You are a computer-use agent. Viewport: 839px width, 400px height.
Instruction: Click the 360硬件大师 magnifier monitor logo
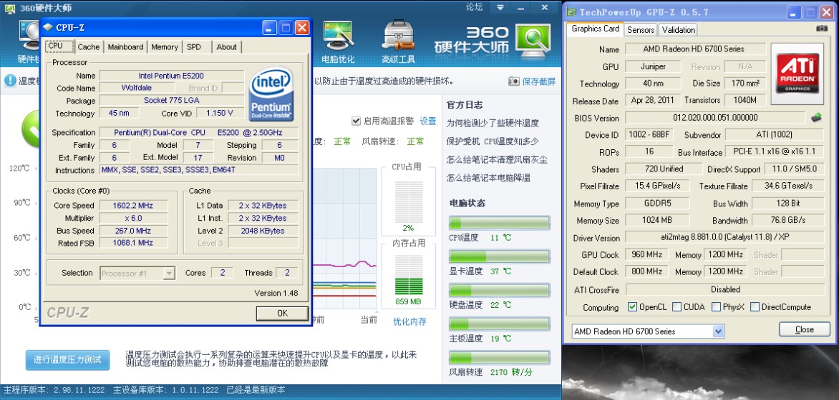(533, 40)
